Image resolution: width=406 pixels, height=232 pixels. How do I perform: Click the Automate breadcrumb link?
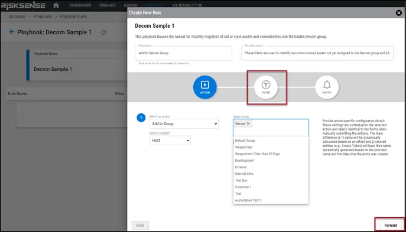point(17,17)
